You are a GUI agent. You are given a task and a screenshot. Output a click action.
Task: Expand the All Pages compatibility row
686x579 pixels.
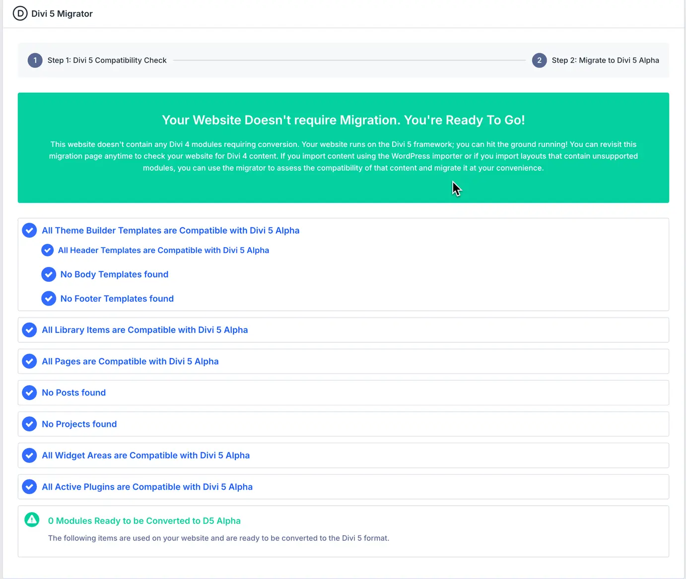point(130,361)
